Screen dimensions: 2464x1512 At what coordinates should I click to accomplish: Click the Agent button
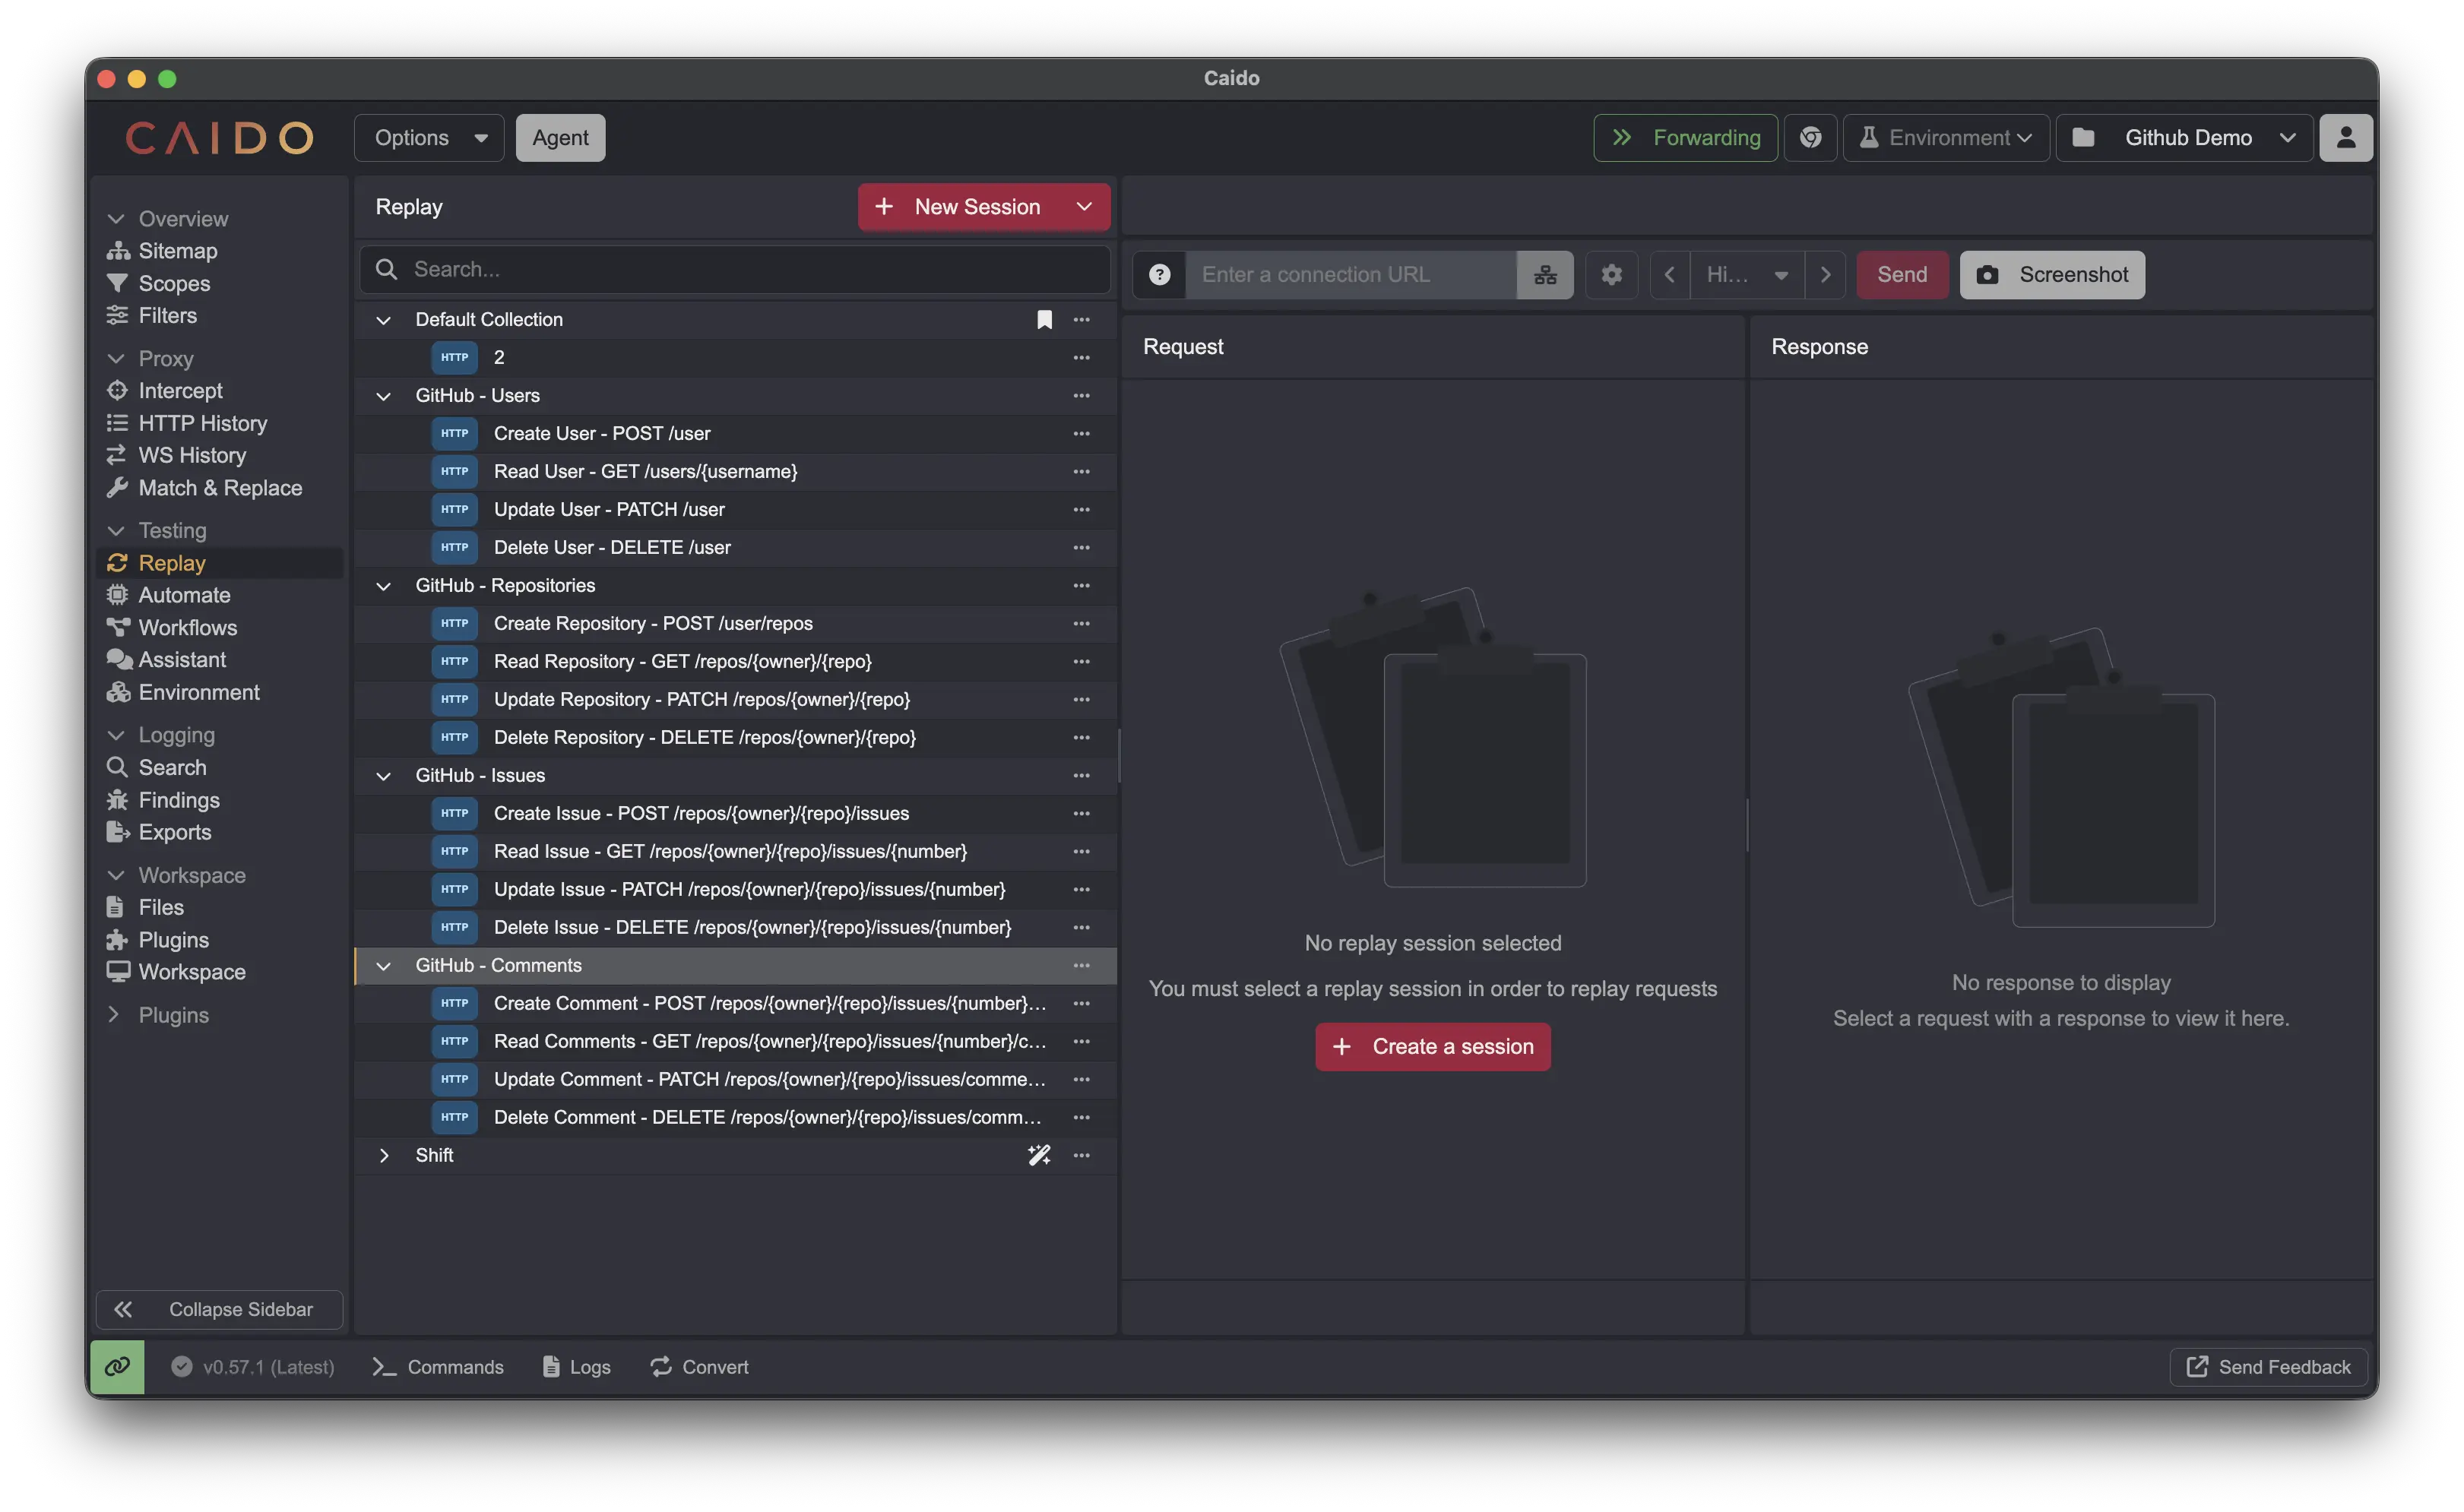pos(560,138)
